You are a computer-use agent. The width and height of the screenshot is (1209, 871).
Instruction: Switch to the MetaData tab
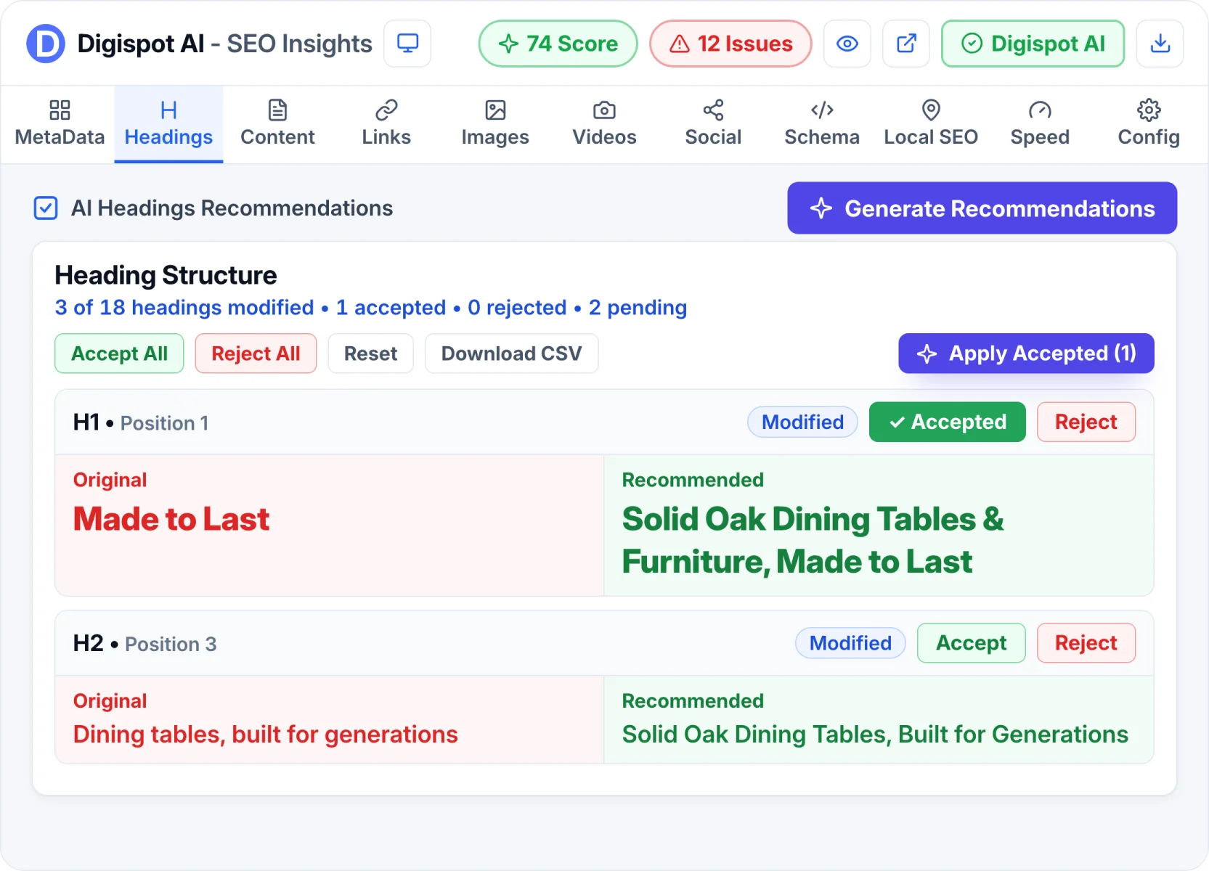60,124
